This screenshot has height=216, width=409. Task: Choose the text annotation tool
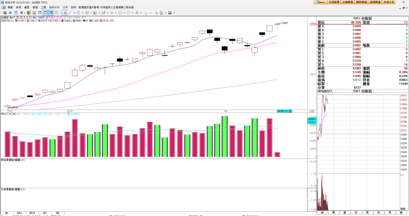(137, 13)
